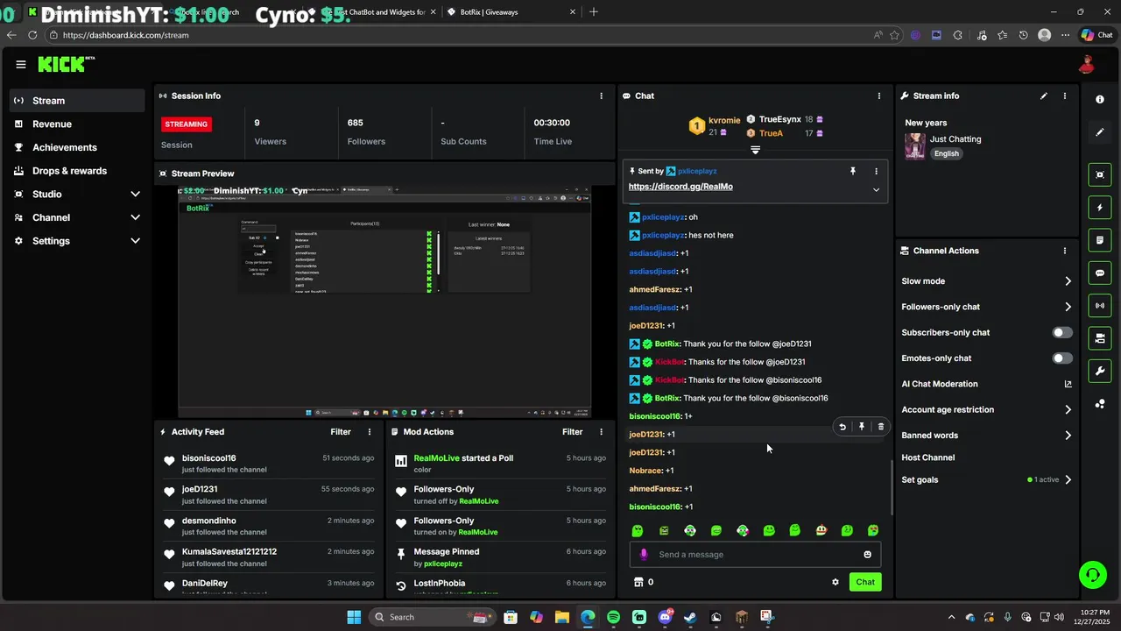
Task: Toggle the stream preview widget icon
Action: click(1100, 175)
